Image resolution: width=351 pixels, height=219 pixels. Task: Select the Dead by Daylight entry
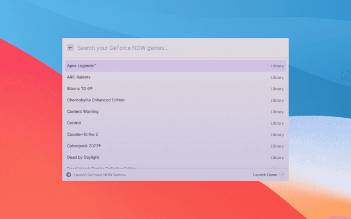click(175, 157)
